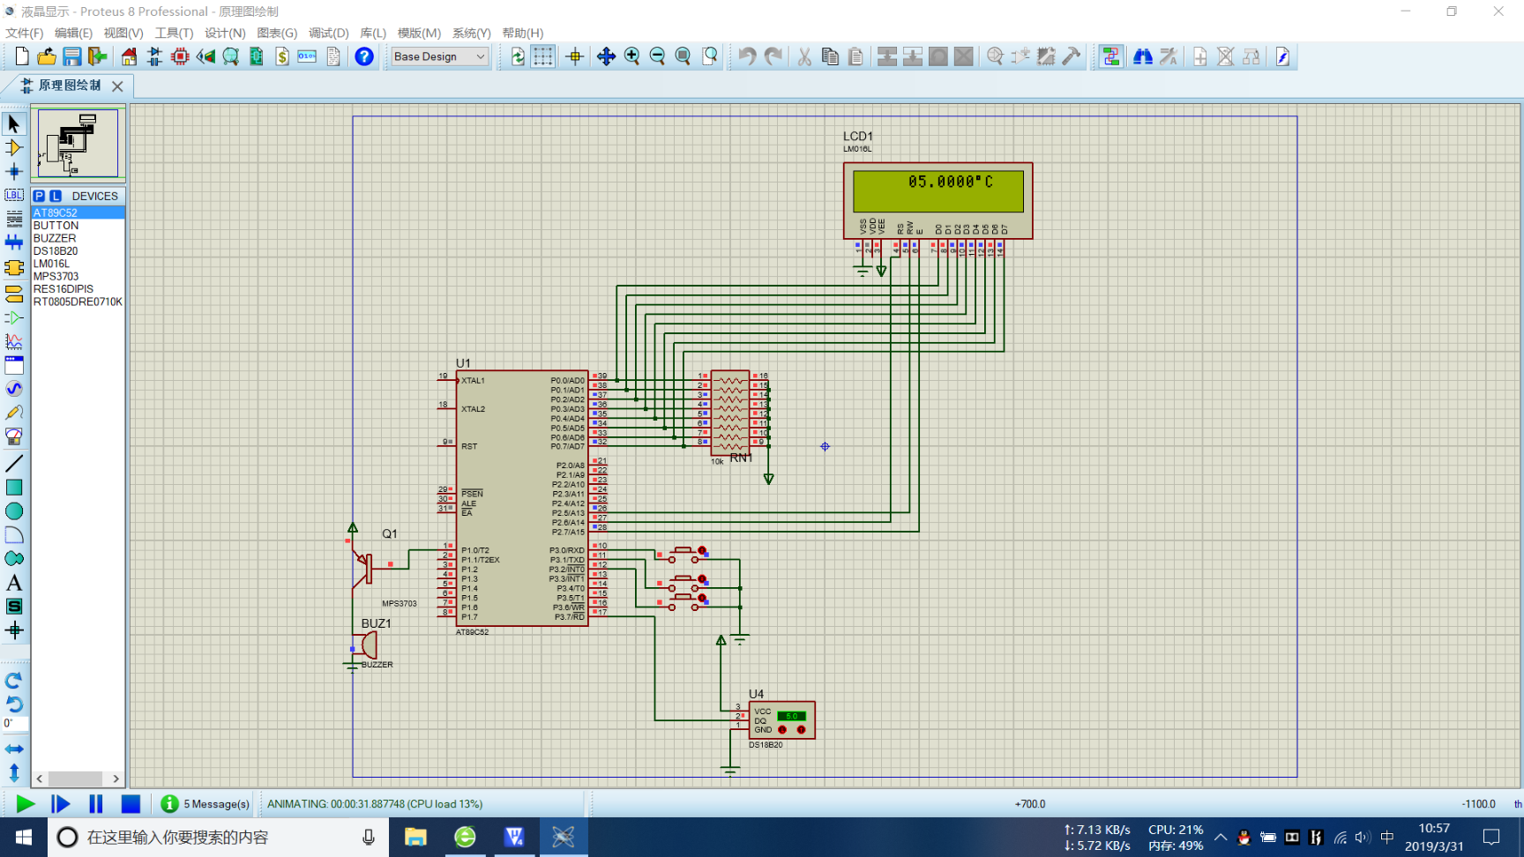1524x857 pixels.
Task: Select the Selection Mode arrow tool
Action: [14, 123]
